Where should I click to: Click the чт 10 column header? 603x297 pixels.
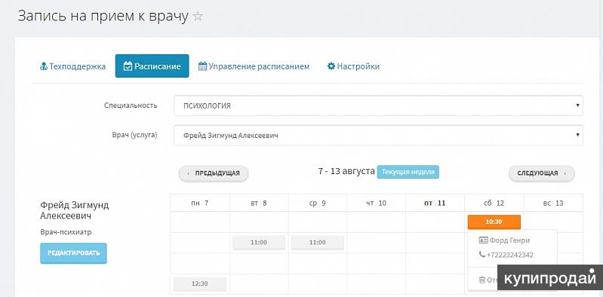tap(376, 204)
